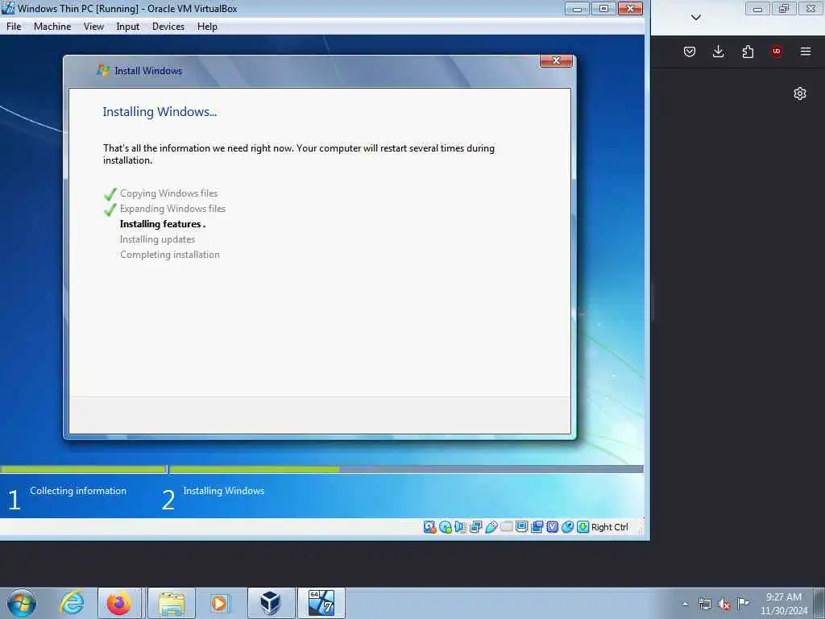This screenshot has width=825, height=619.
Task: Click the 'Collecting information' step 1 label
Action: point(78,491)
